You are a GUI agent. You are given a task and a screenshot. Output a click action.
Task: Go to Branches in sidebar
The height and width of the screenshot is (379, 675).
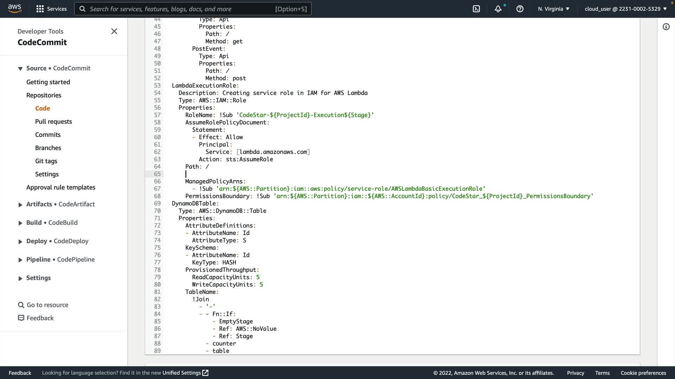[48, 148]
